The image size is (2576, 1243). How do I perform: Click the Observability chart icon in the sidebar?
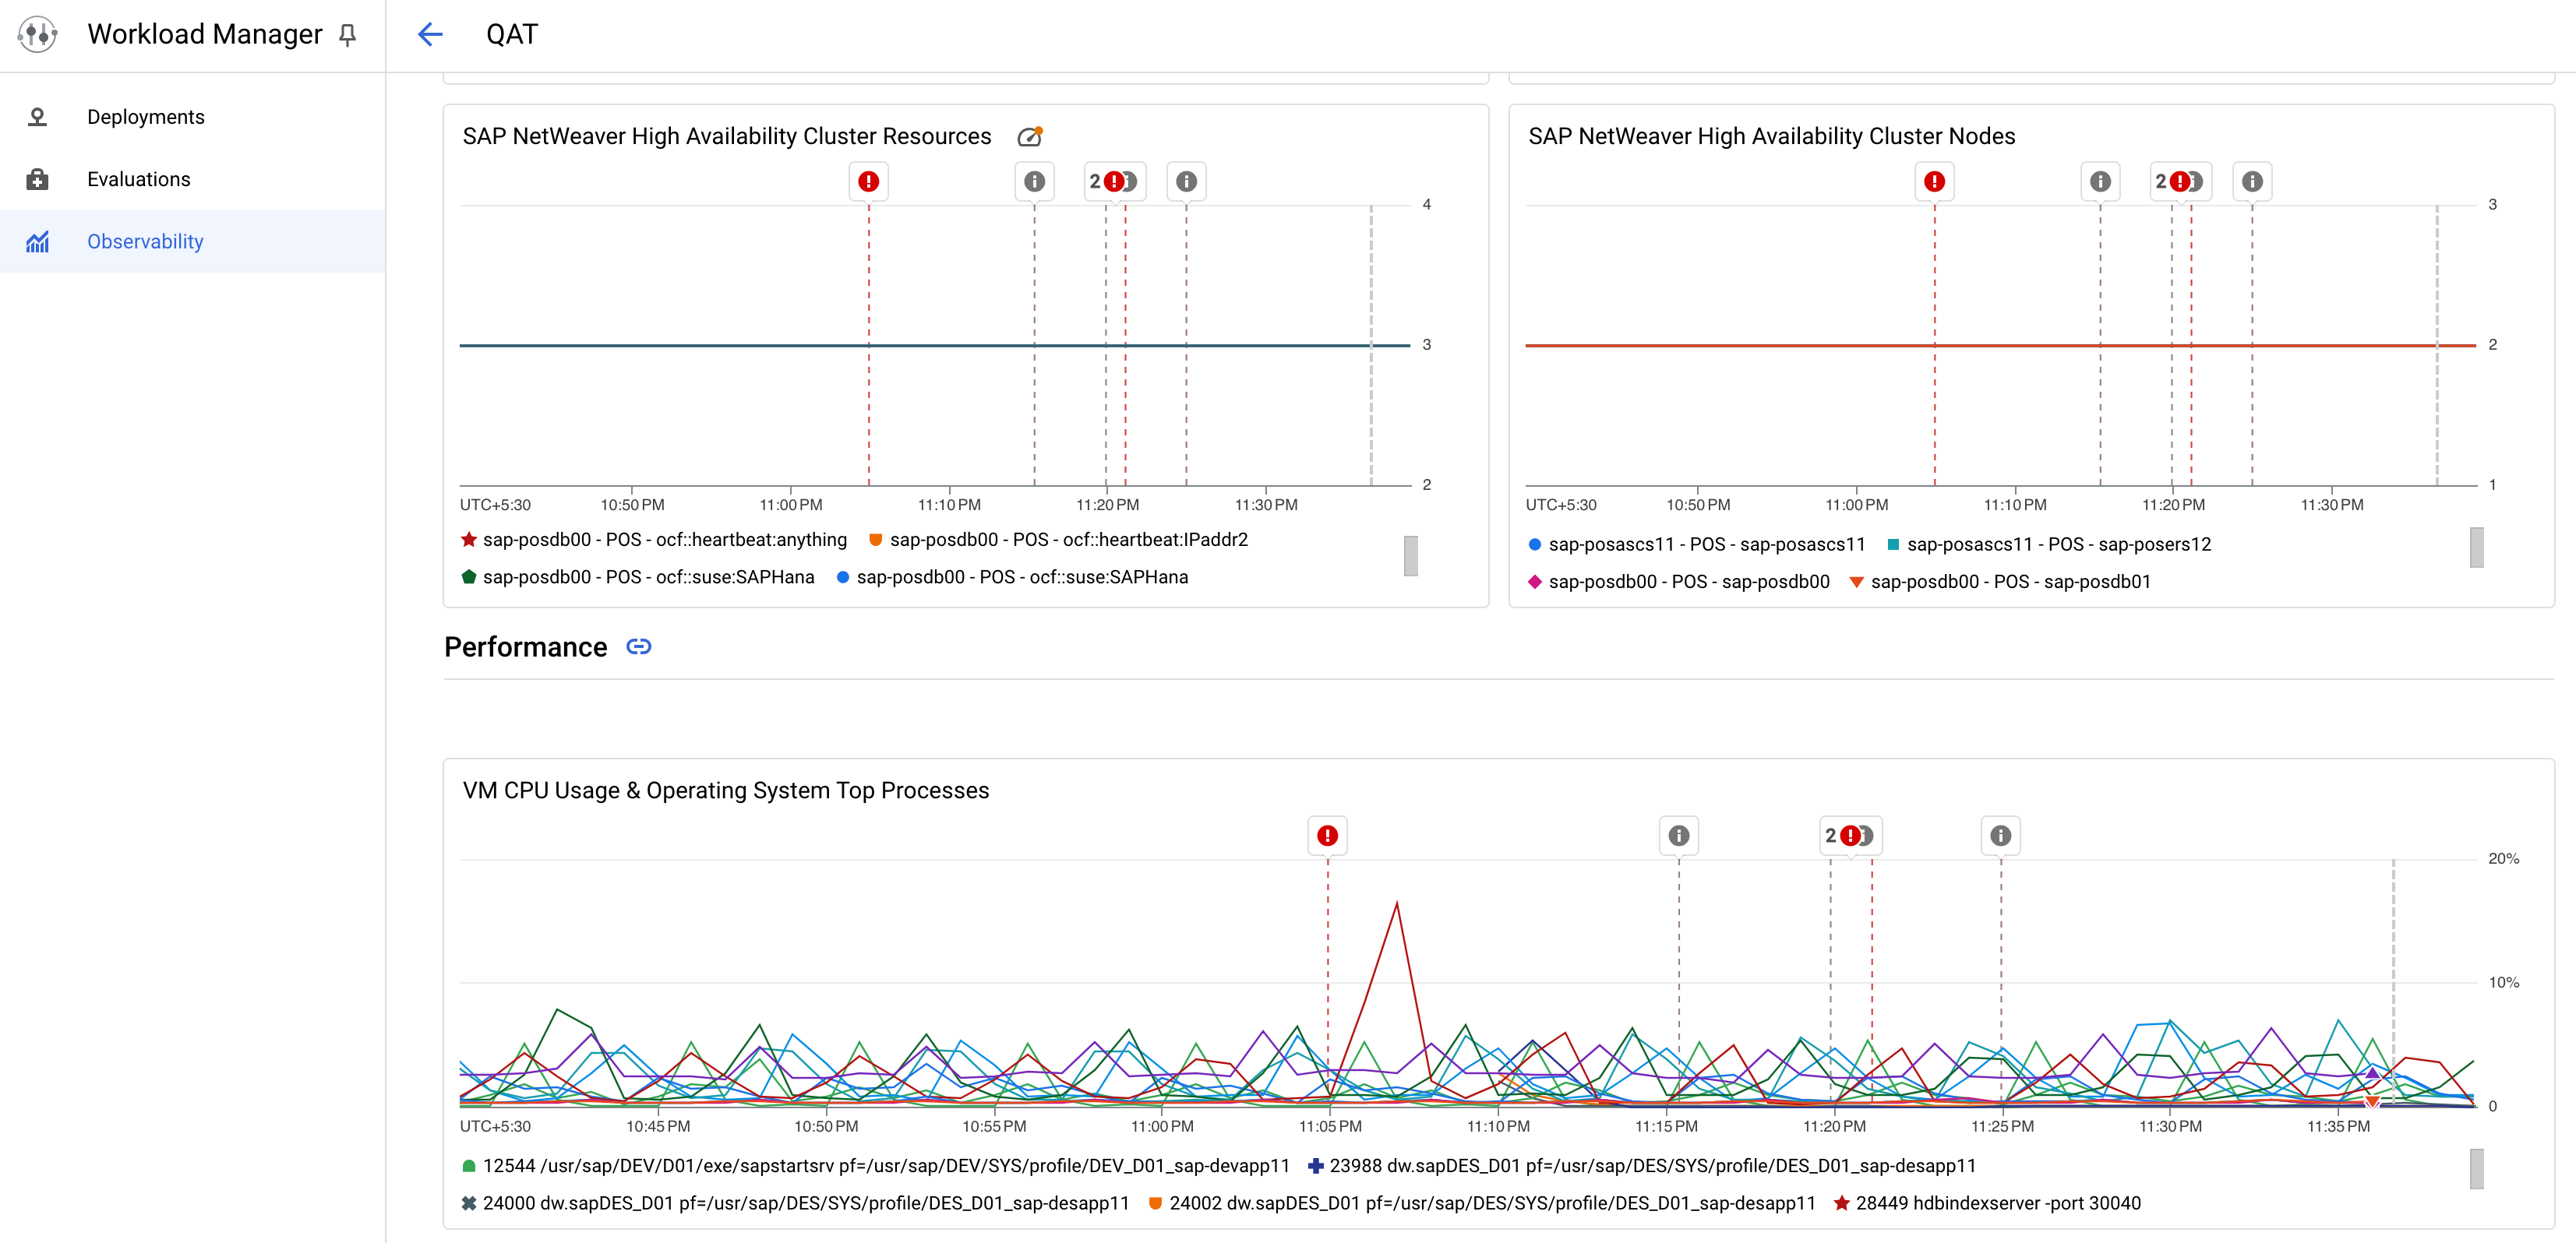(37, 241)
